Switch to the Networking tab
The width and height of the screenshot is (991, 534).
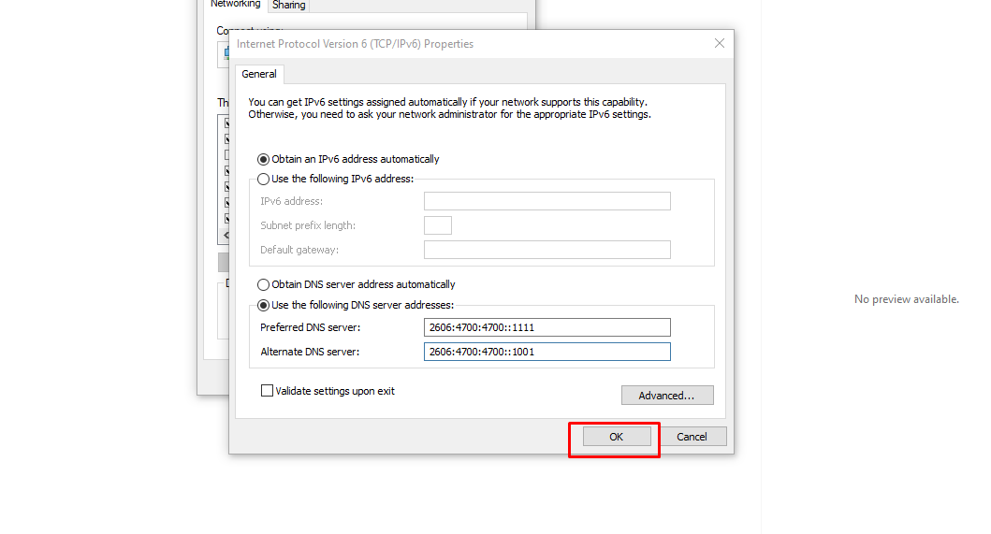(x=235, y=4)
